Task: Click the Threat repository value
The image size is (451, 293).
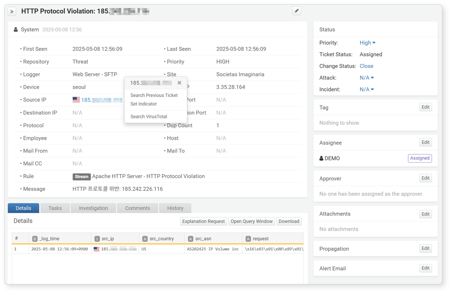Action: tap(80, 62)
